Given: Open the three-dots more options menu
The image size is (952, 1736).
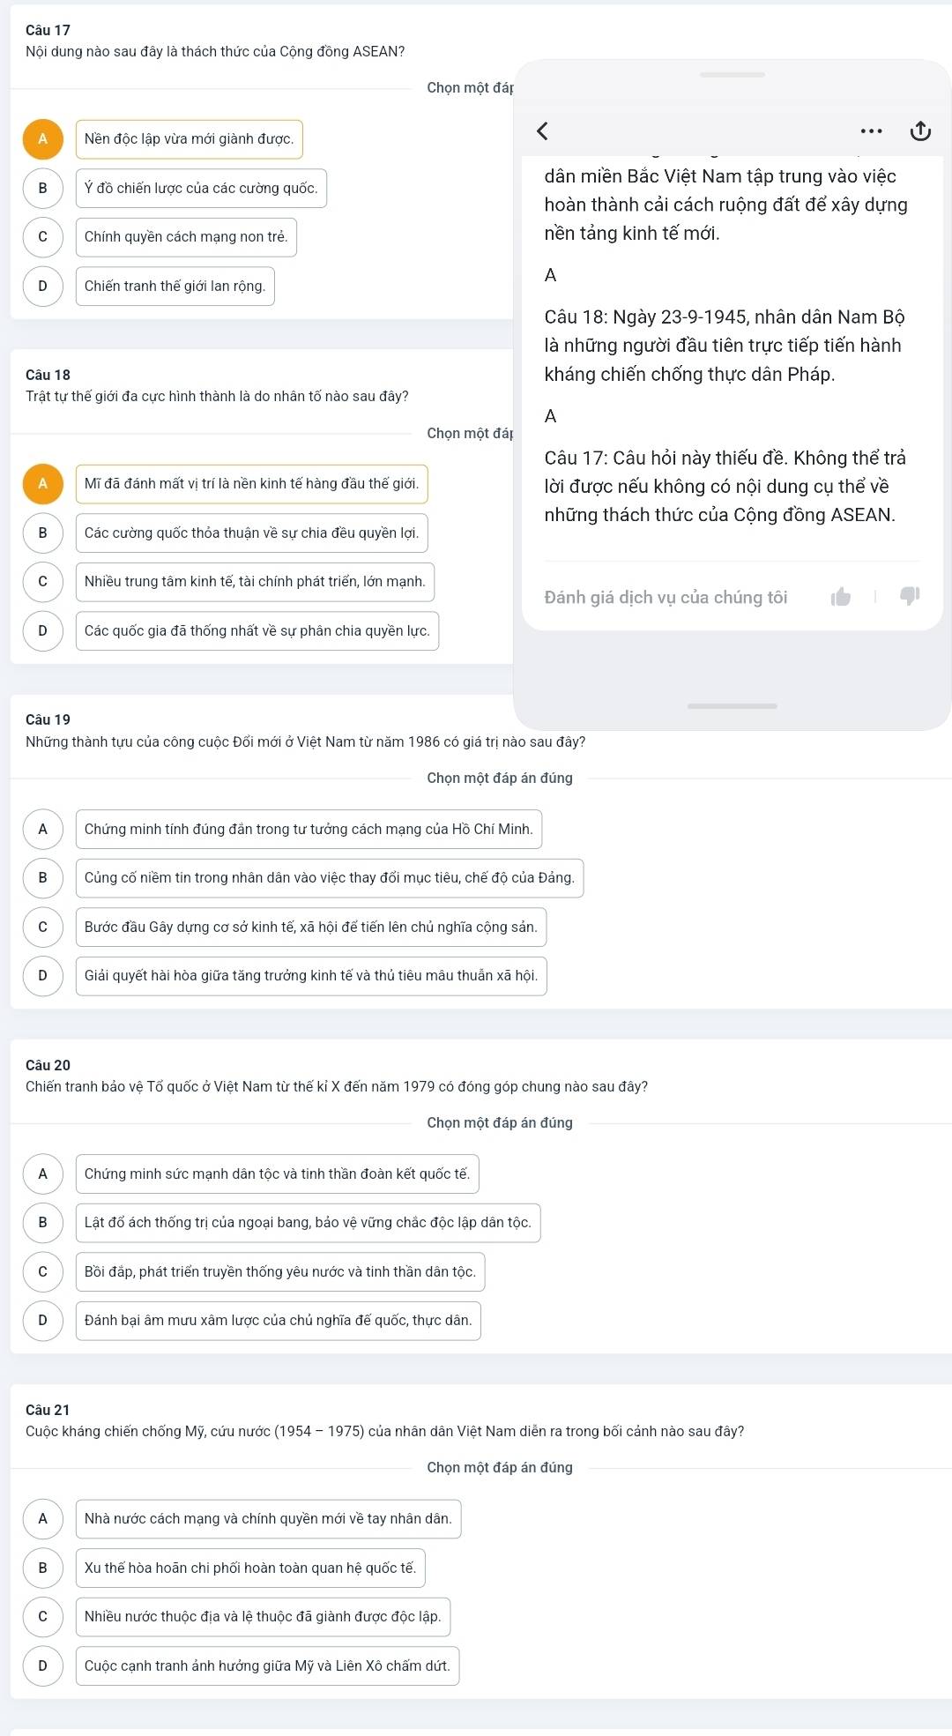Looking at the screenshot, I should click(871, 131).
